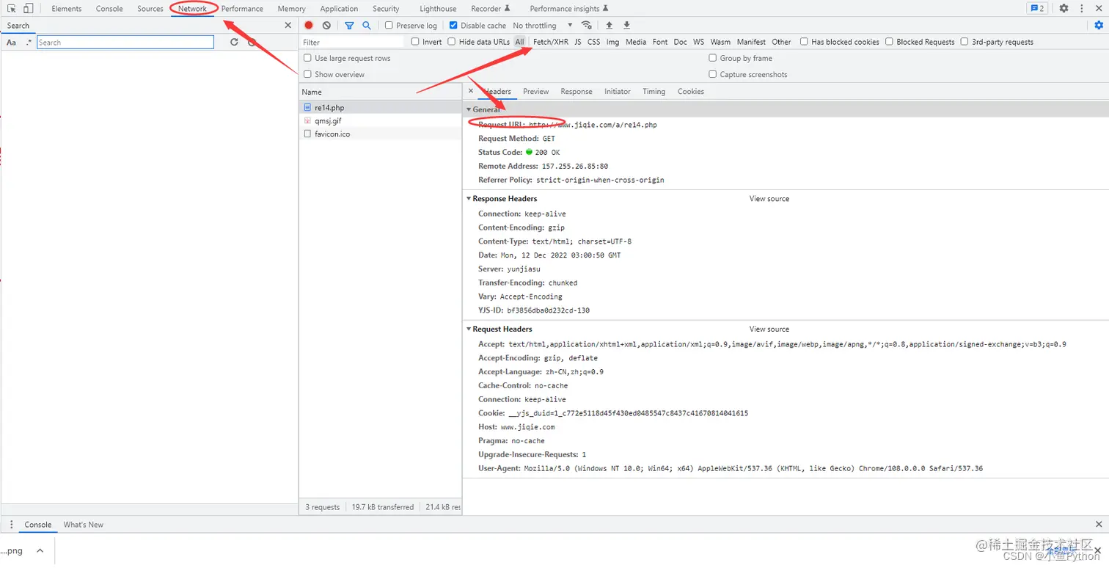Open network search with magnifier icon
1109x568 pixels.
[367, 25]
